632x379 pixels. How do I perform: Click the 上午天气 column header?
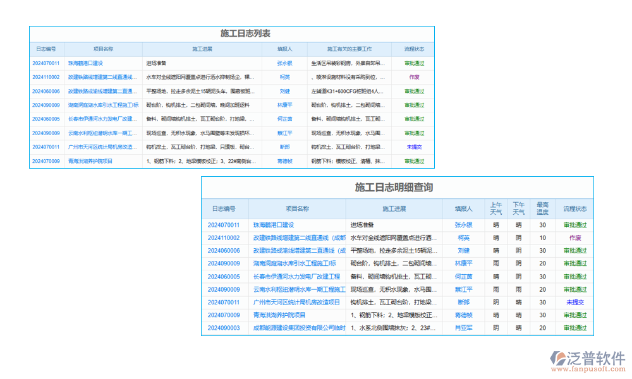click(496, 208)
